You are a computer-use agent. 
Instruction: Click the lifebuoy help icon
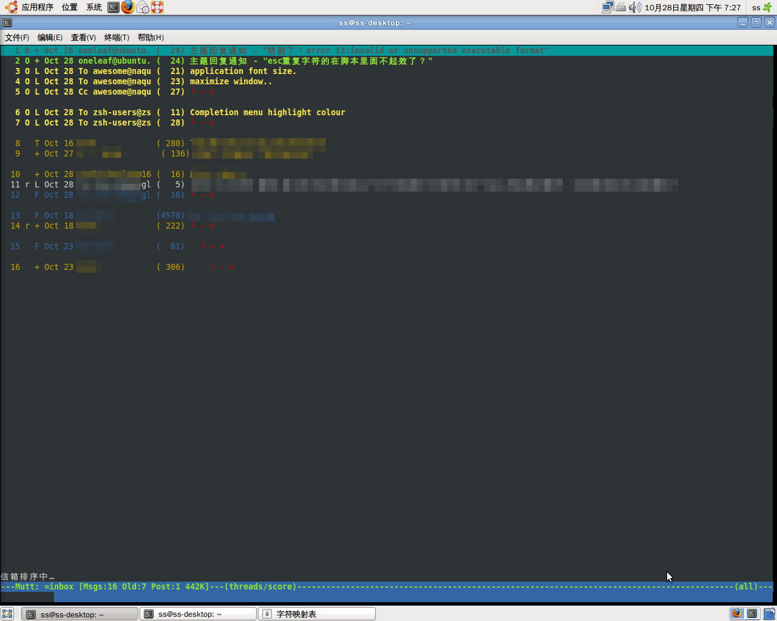click(157, 7)
